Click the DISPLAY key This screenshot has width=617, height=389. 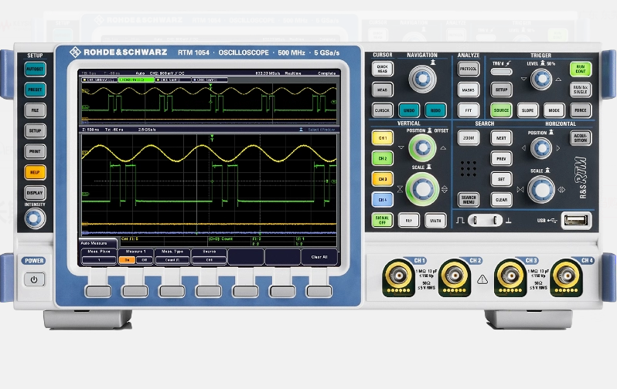(35, 193)
